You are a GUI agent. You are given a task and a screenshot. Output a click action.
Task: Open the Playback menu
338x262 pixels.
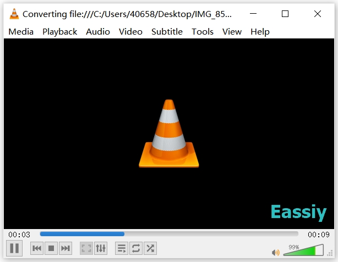59,32
